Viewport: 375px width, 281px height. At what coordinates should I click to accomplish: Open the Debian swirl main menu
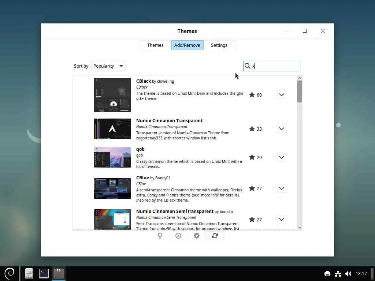point(10,274)
